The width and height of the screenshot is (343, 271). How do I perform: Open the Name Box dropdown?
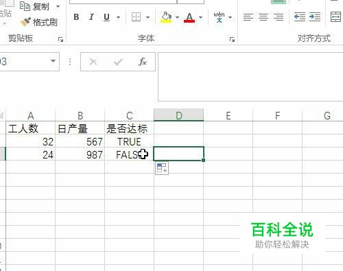(x=53, y=61)
